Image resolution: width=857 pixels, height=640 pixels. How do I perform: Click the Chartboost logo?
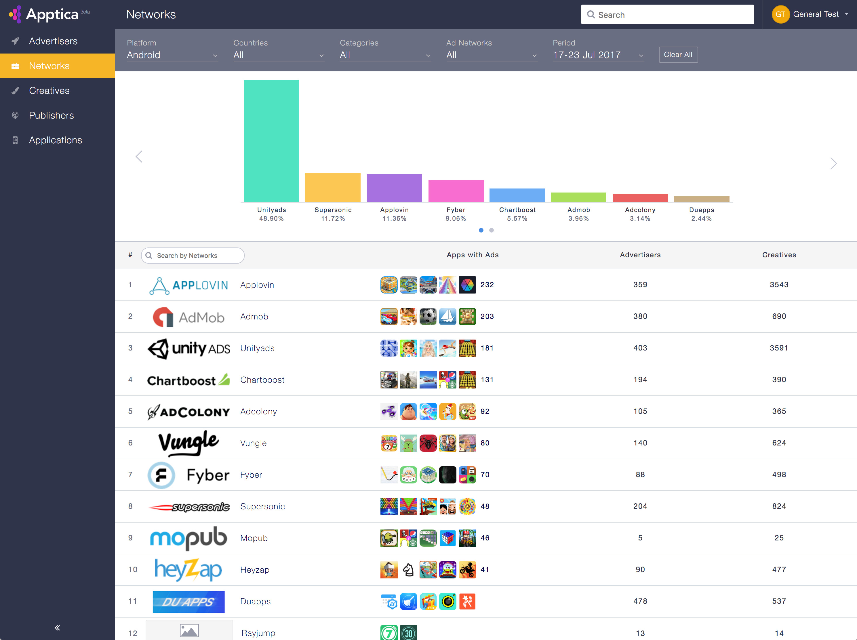pos(189,380)
